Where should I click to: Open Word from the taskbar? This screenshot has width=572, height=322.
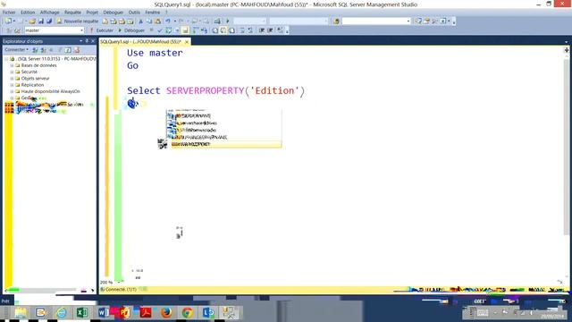(104, 312)
